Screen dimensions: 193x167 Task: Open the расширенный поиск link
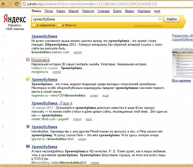pos(148,25)
